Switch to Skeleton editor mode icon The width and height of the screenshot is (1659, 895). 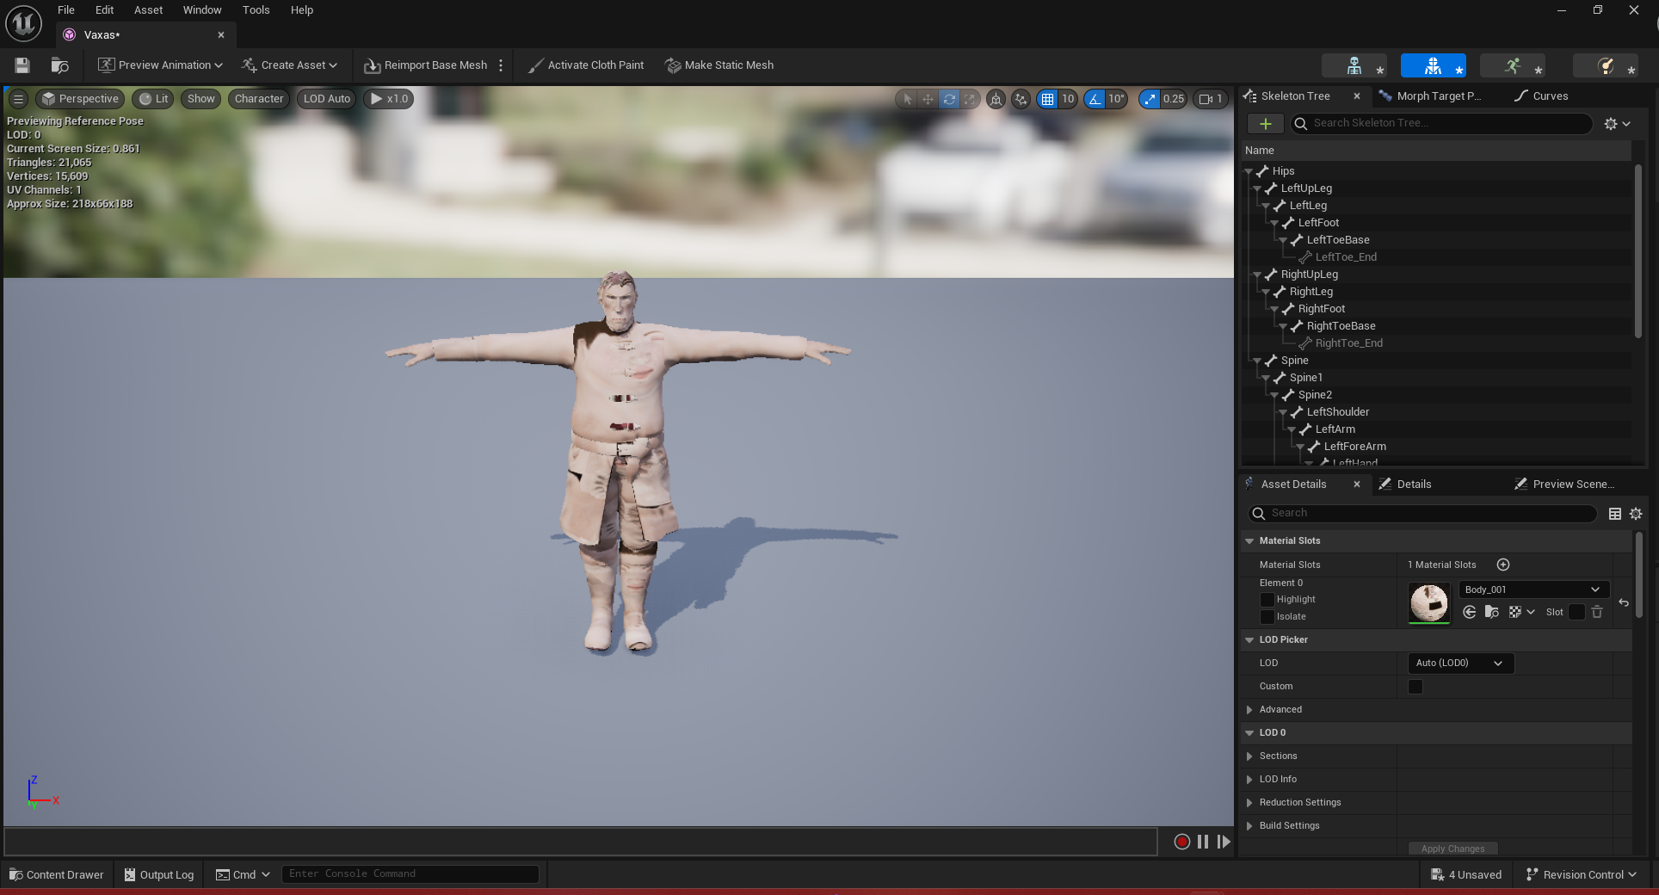coord(1354,65)
